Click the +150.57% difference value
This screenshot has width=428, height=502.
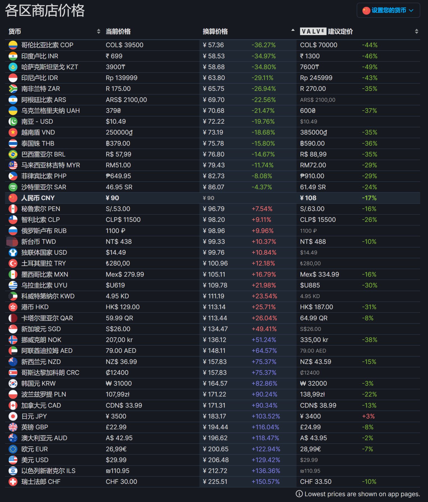(x=266, y=482)
